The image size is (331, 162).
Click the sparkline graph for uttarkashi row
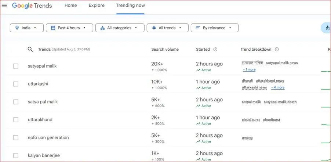(x=326, y=89)
